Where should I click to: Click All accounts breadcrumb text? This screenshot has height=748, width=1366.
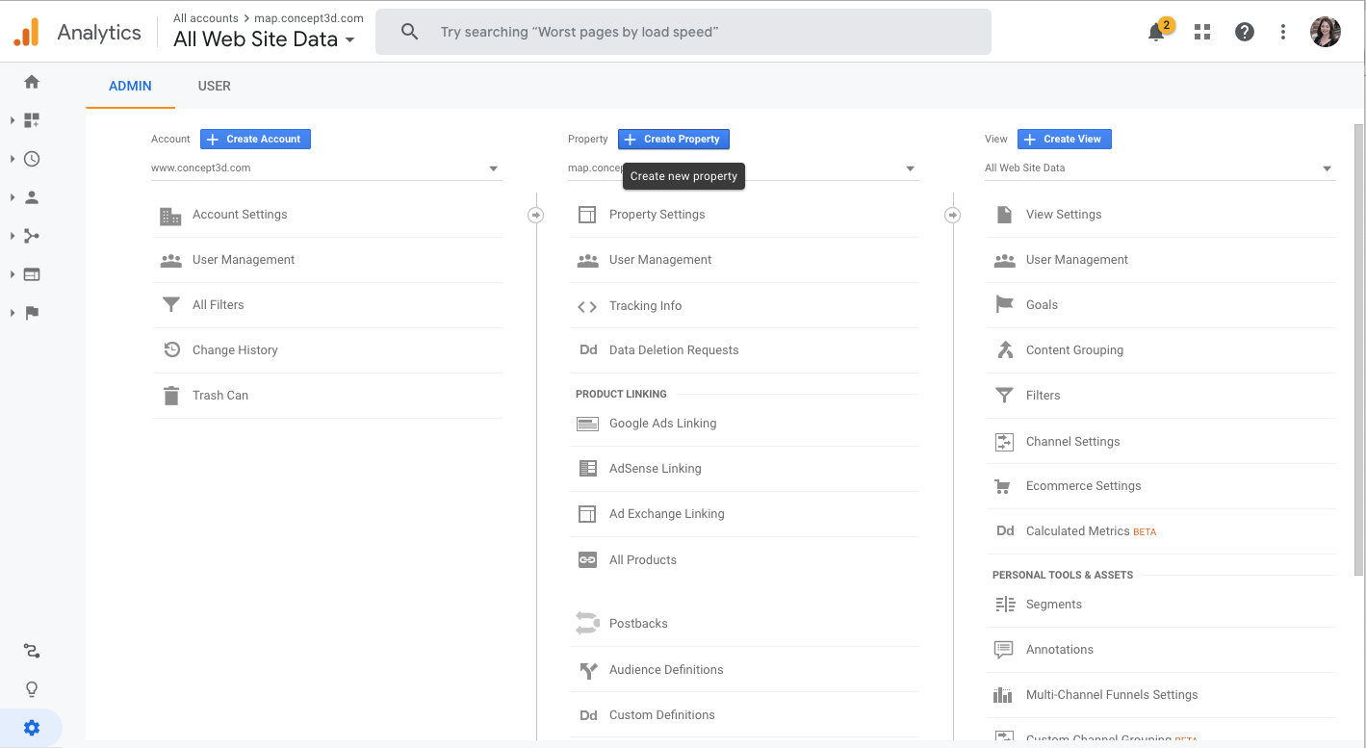[x=206, y=18]
